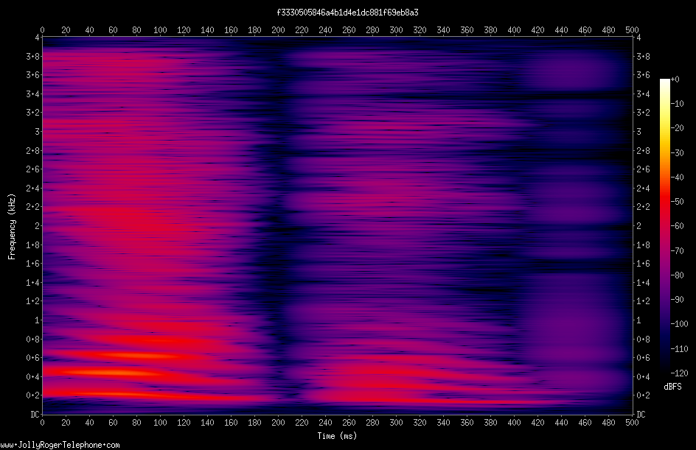Click the DC label on the left frequency axis
Screen dimensions: 696x450
point(35,415)
